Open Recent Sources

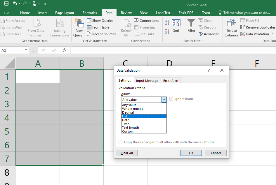(x=101, y=34)
